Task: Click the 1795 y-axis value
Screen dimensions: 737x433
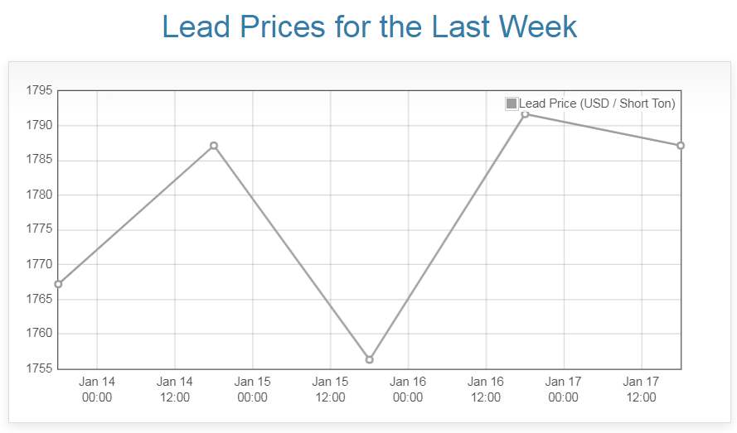Action: (39, 90)
